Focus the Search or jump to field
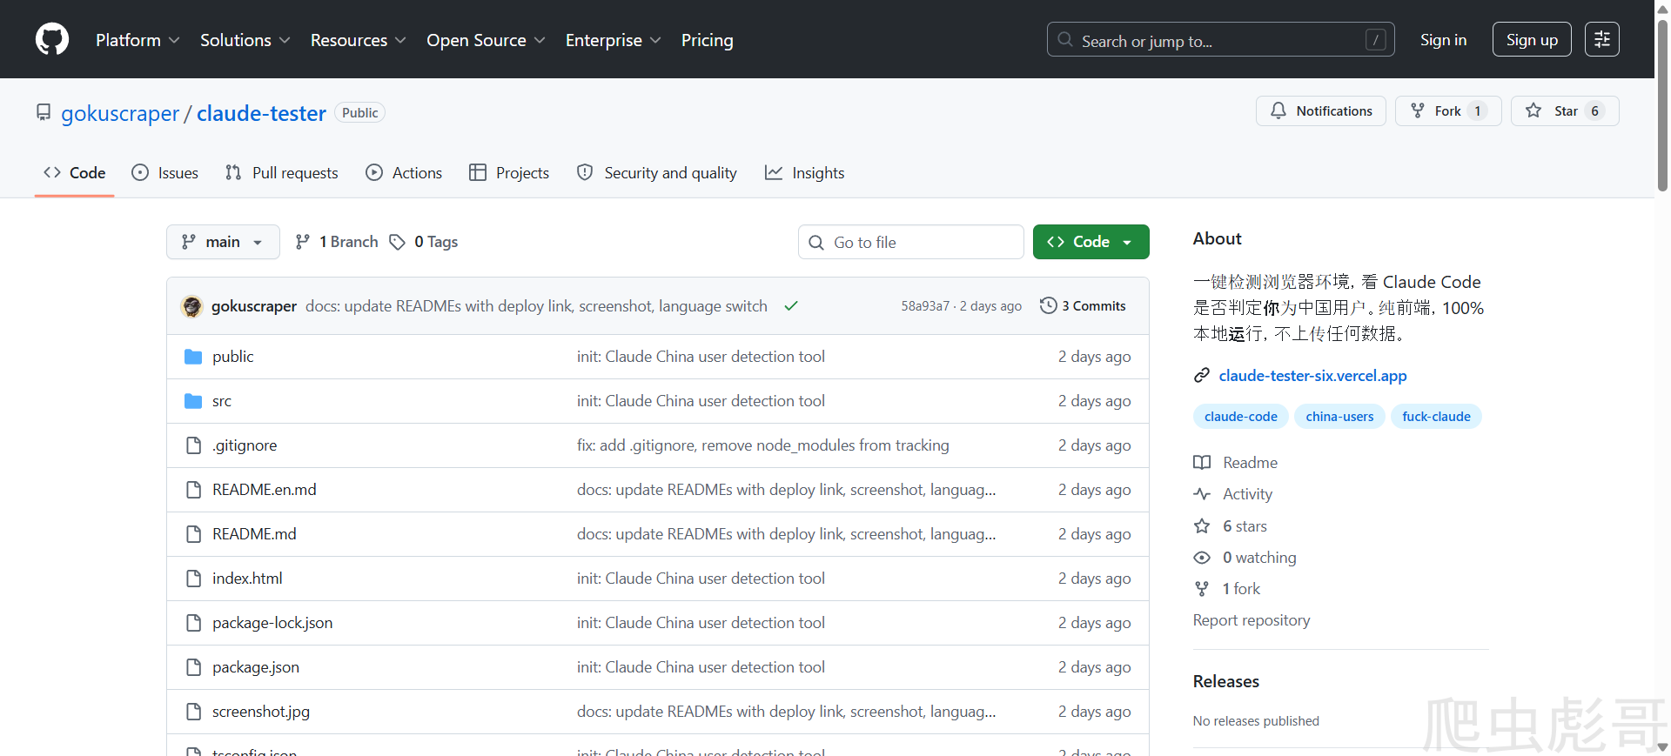 [1220, 40]
